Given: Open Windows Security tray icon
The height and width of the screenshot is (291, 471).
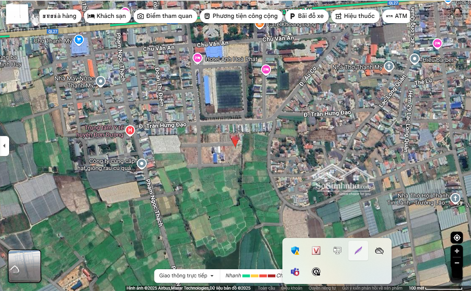Looking at the screenshot, I should tap(295, 250).
